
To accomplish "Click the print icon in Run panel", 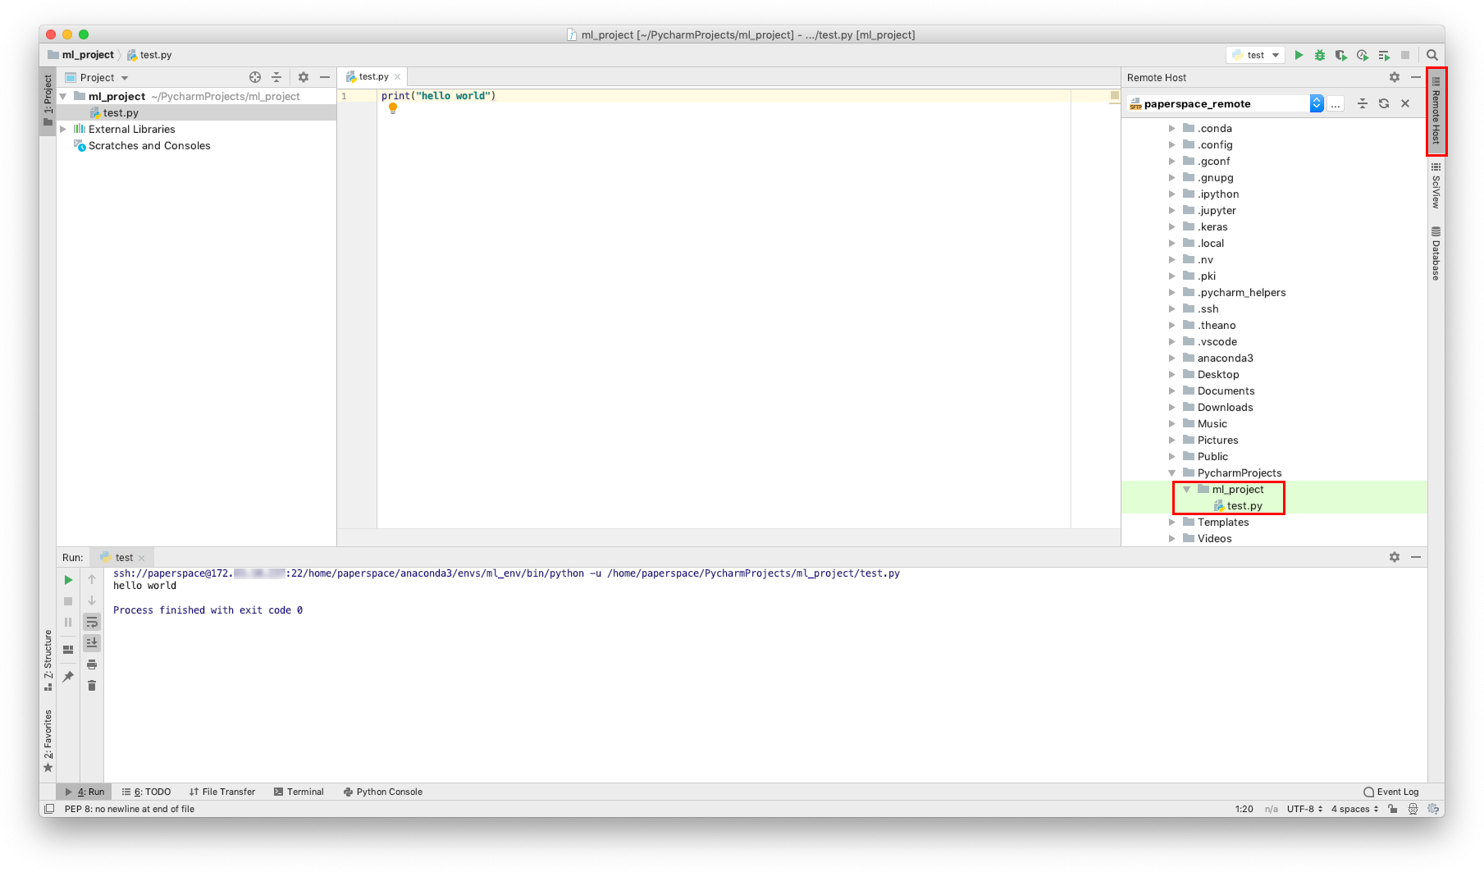I will point(92,664).
